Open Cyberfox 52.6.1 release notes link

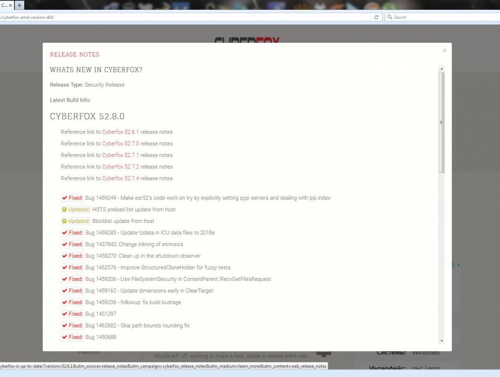coord(120,132)
